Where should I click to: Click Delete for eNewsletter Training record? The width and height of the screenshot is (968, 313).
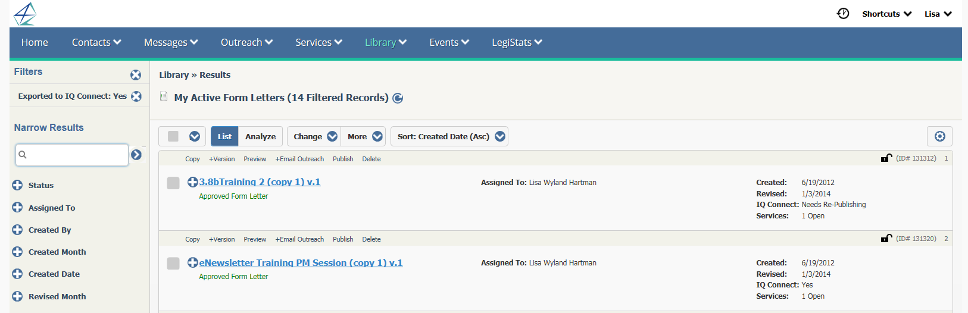point(371,239)
